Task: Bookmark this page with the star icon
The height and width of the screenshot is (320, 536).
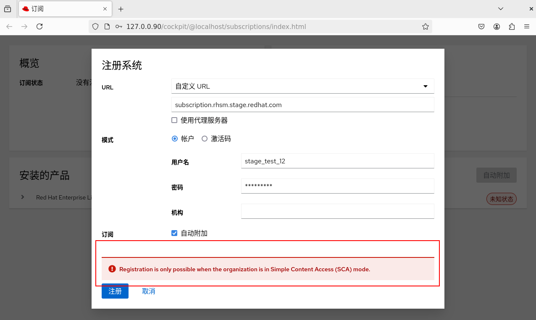Action: 426,26
